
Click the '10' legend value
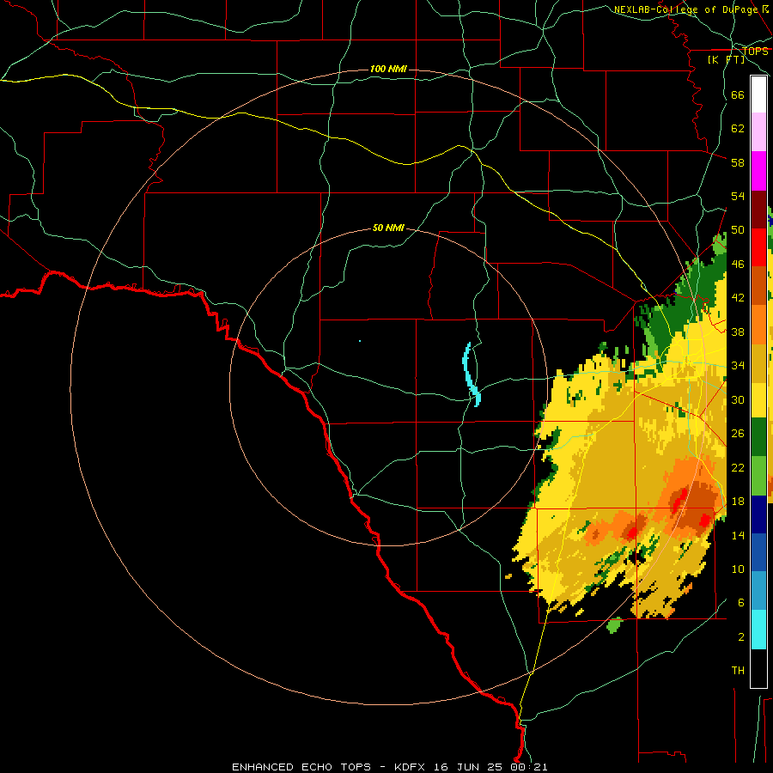tap(738, 569)
